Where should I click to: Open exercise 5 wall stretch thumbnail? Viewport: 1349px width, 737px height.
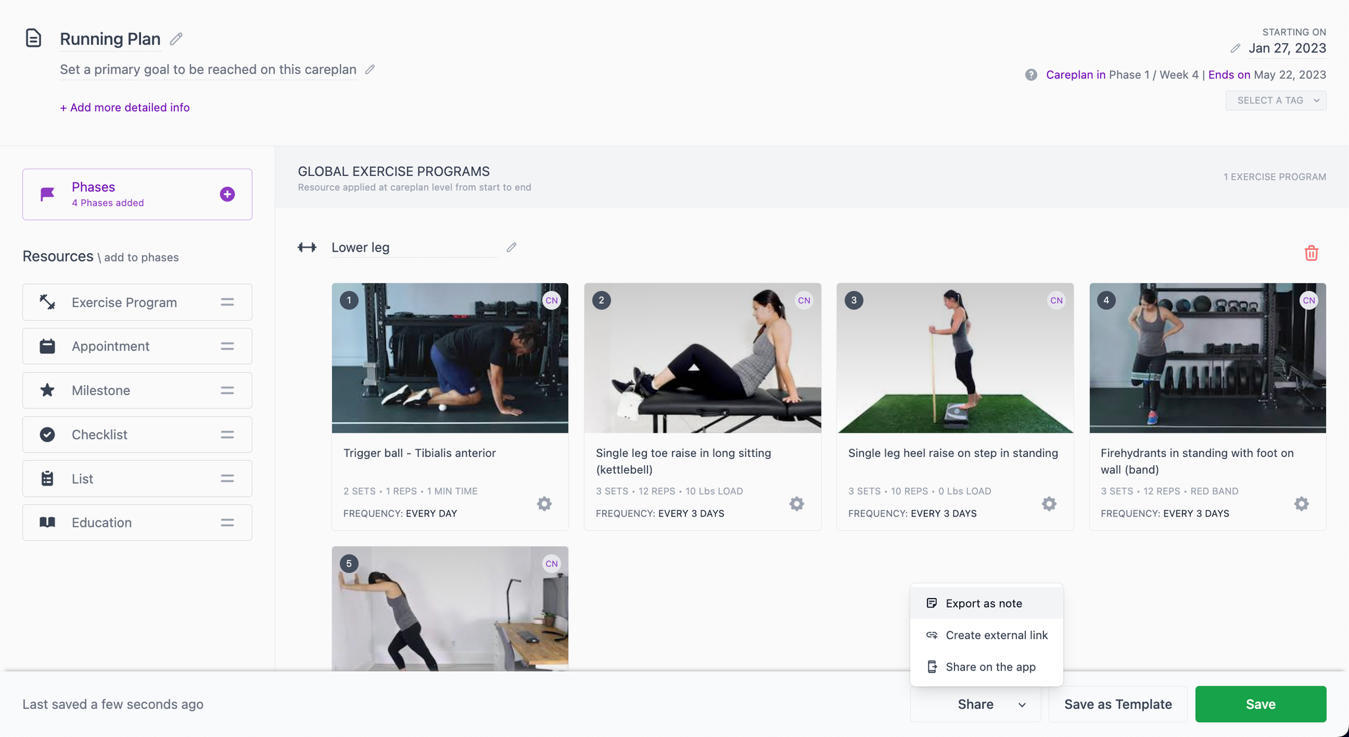[450, 609]
